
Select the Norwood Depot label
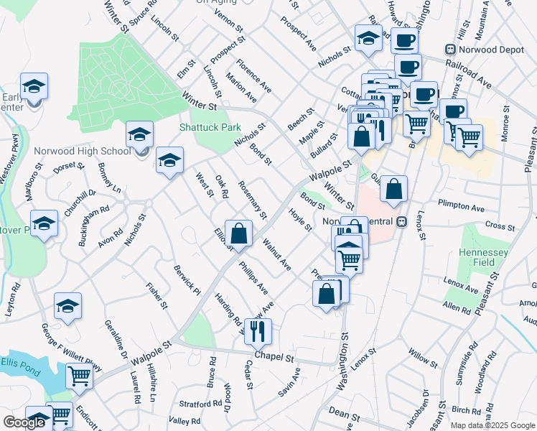point(492,50)
